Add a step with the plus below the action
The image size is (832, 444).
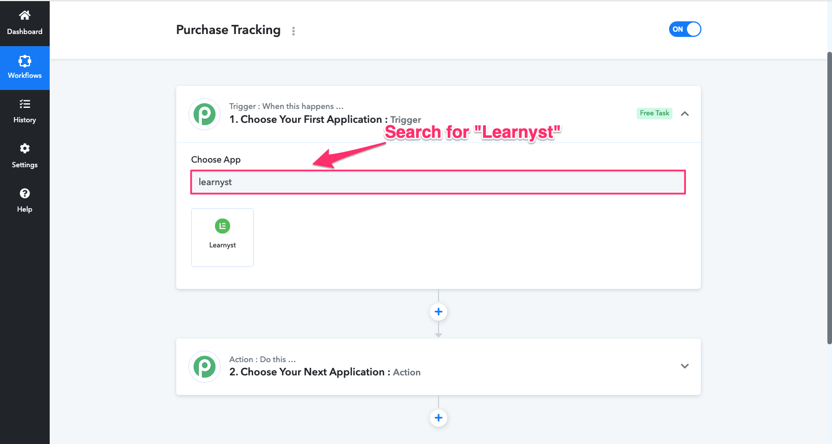point(439,418)
